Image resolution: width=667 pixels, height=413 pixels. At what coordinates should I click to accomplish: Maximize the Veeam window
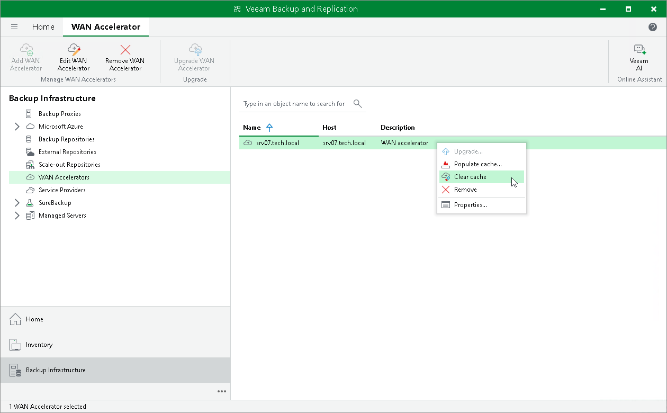point(628,9)
